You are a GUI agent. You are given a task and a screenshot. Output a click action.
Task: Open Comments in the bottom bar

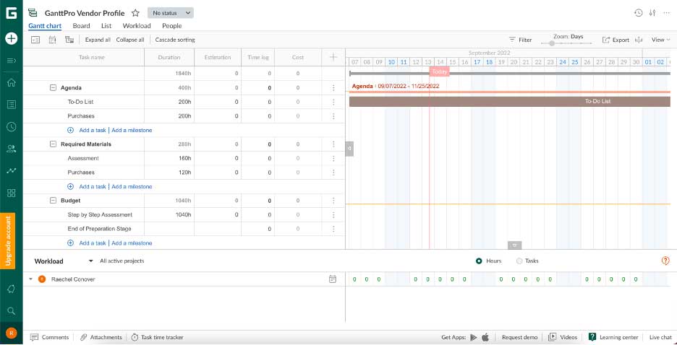tap(50, 337)
